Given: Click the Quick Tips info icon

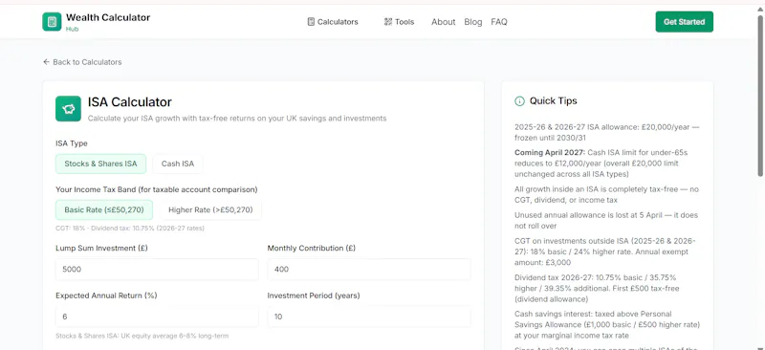Looking at the screenshot, I should [519, 101].
